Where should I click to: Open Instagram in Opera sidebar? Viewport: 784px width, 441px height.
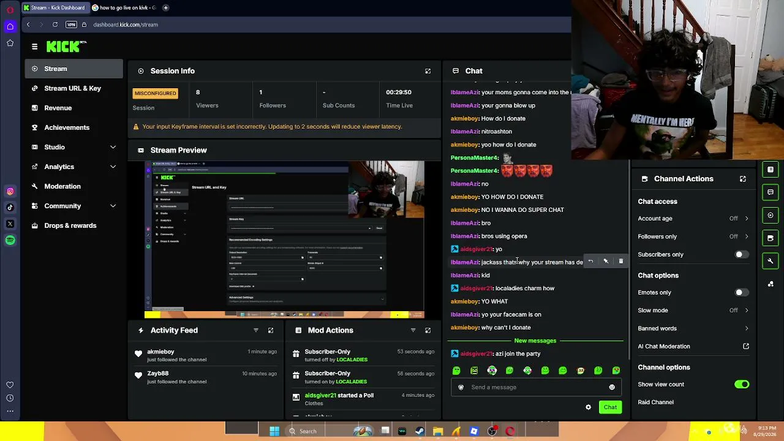10,191
